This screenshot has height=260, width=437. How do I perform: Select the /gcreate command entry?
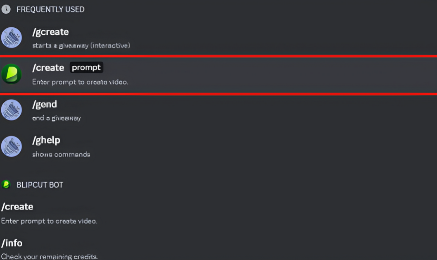click(50, 32)
